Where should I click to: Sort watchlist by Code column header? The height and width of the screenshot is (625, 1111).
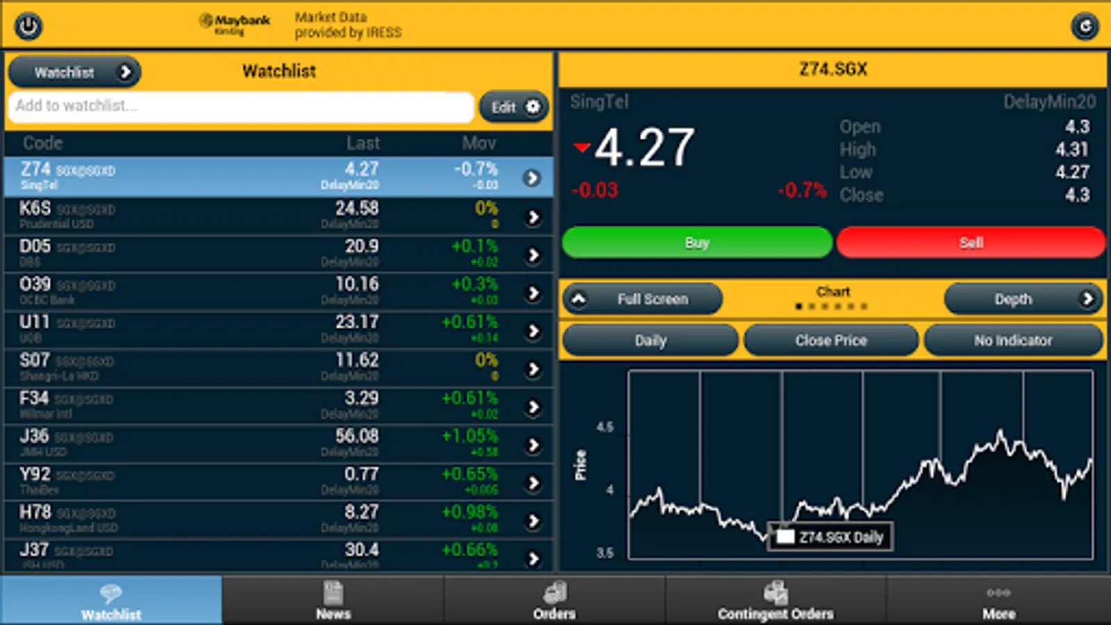pos(43,143)
